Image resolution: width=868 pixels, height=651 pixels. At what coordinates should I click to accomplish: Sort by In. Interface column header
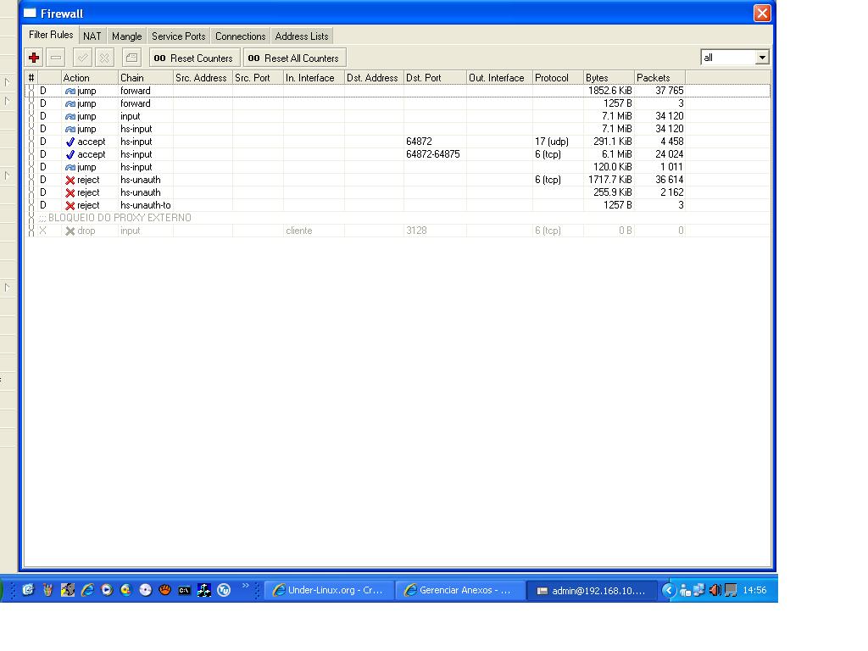(x=314, y=77)
